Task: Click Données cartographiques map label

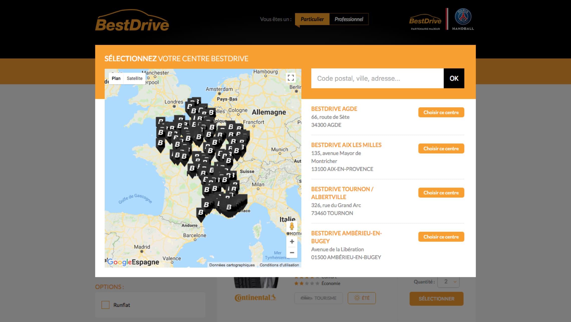Action: coord(232,265)
